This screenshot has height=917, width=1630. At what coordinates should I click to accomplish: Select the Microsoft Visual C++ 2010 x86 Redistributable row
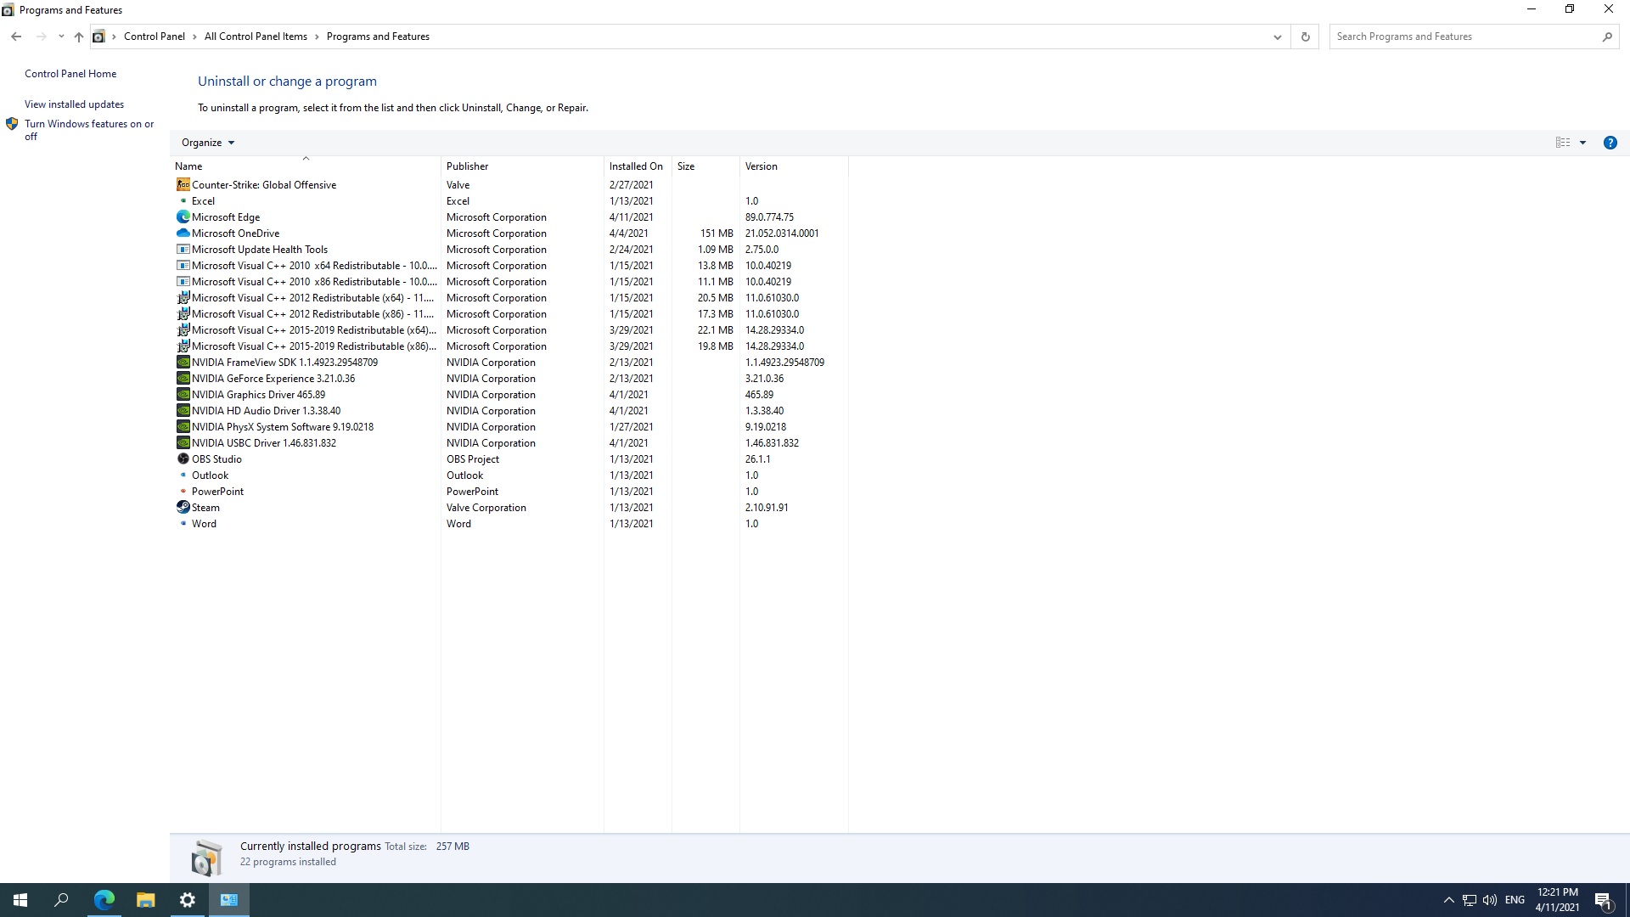click(x=509, y=281)
